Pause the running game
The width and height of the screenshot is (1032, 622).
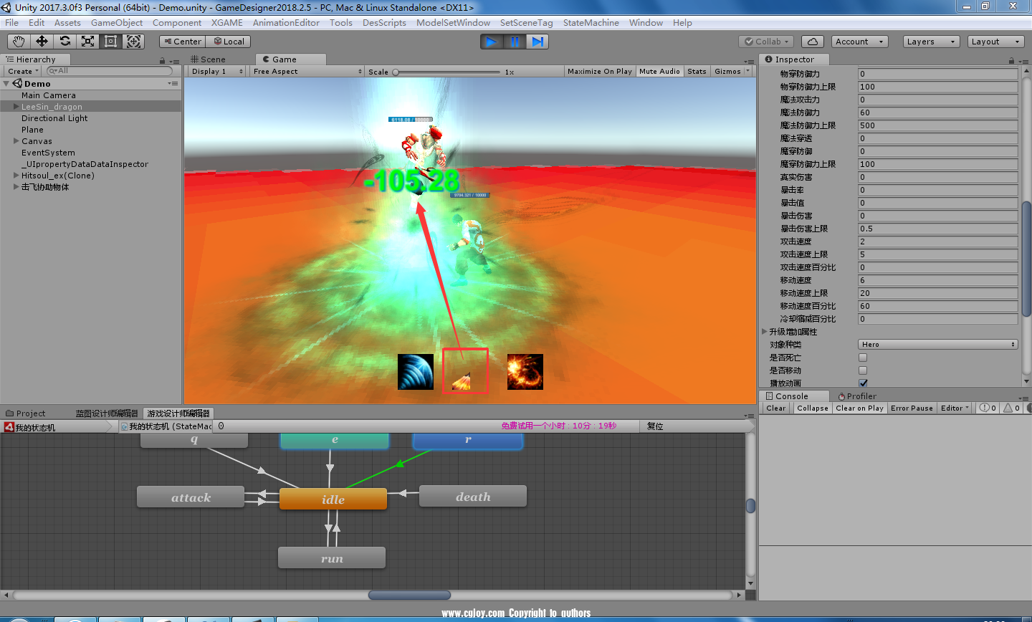pyautogui.click(x=515, y=42)
